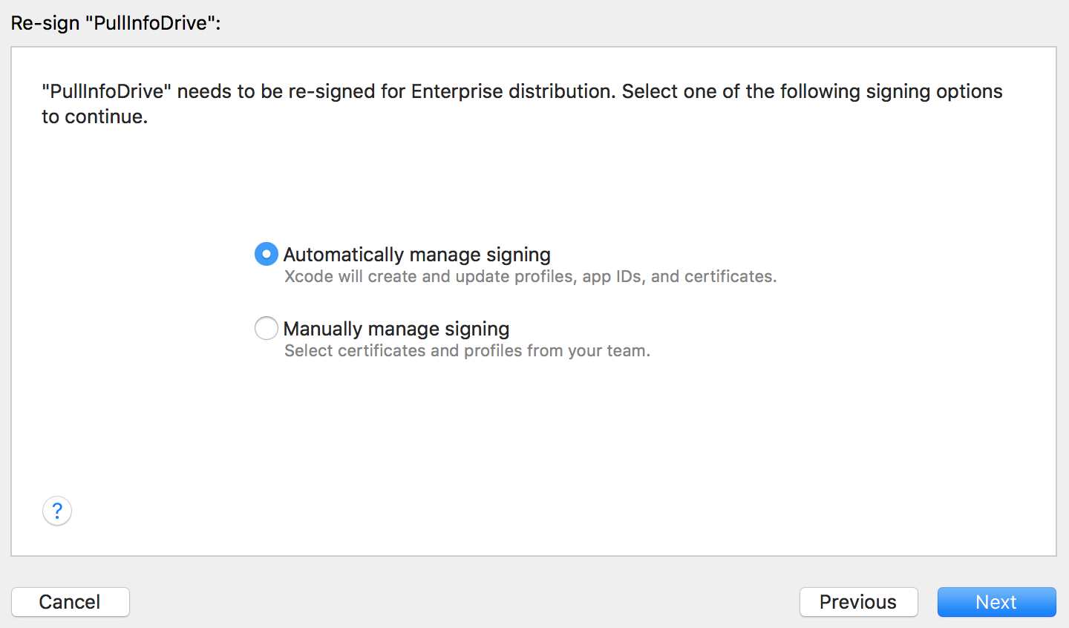The width and height of the screenshot is (1069, 628).
Task: Click "PullInfoDrive" in the instruction paragraph
Action: coord(107,91)
